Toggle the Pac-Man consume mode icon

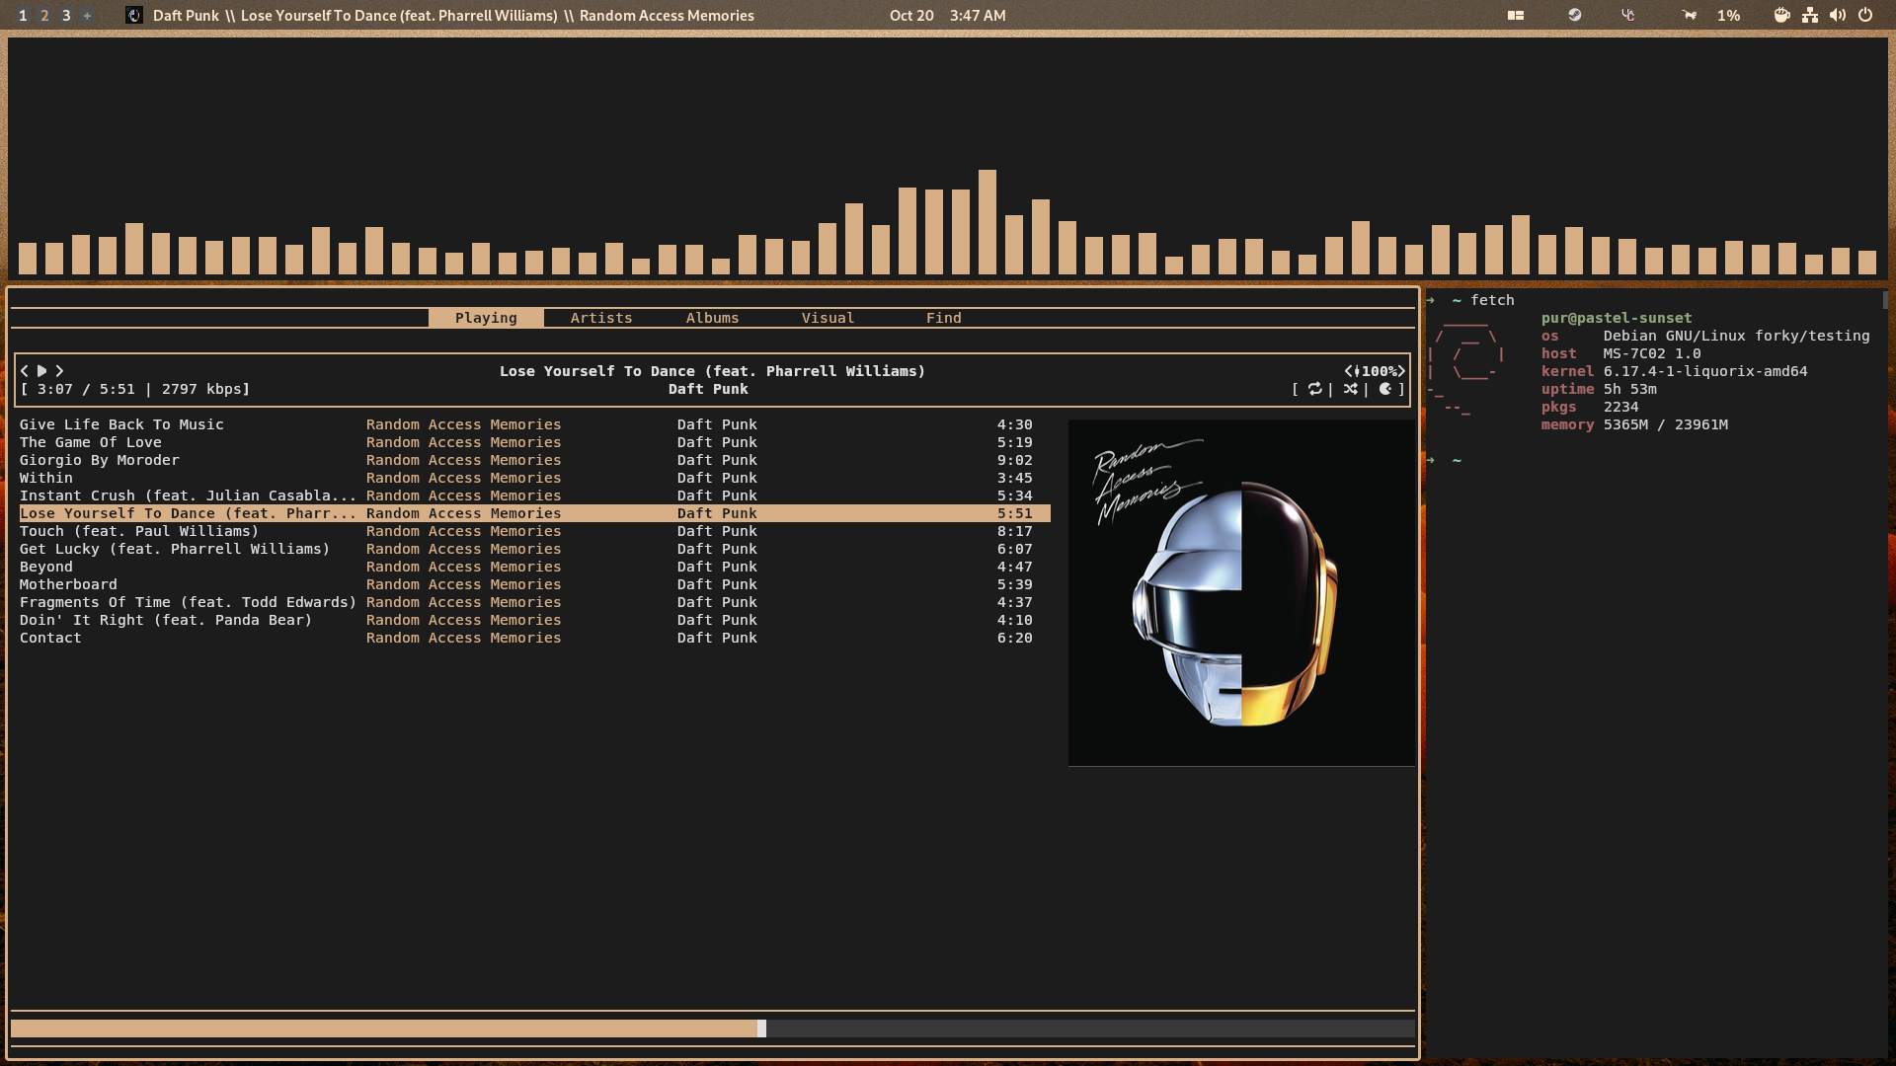[x=1385, y=389]
